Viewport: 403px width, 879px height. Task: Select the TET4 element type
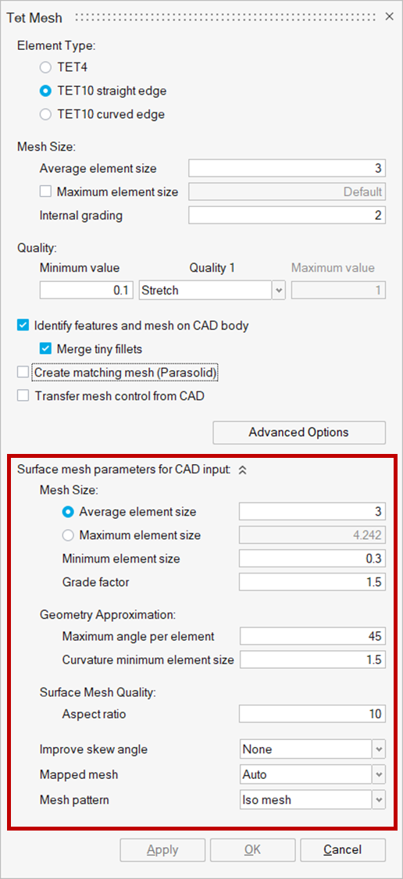[x=45, y=68]
